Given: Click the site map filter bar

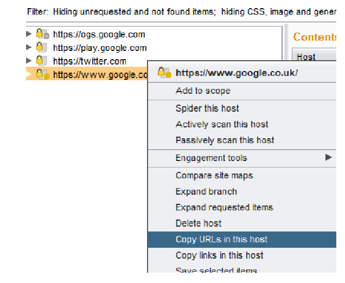Looking at the screenshot, I should (179, 11).
